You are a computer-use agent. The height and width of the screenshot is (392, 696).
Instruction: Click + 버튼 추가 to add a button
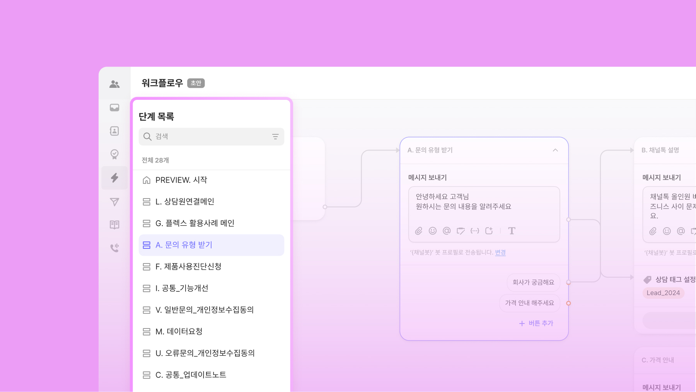[x=536, y=323]
